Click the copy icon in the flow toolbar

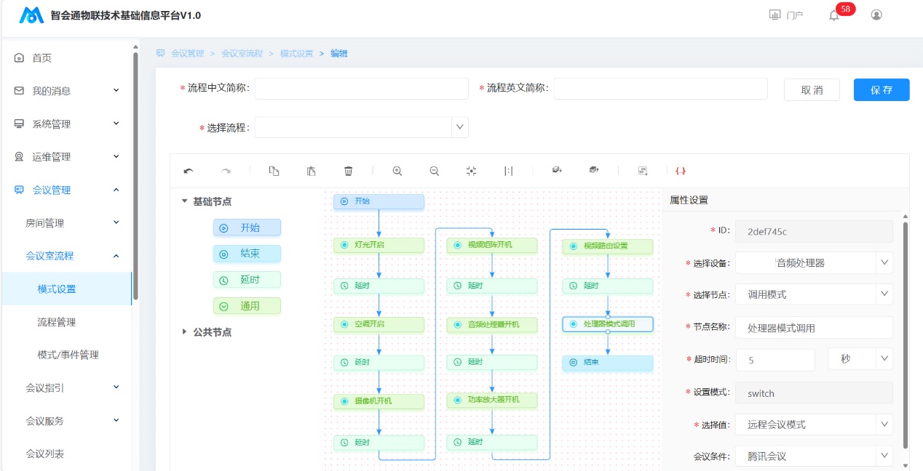[x=274, y=171]
